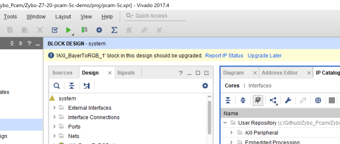Open dropdown arrow beside Run icon
This screenshot has width=340, height=144.
[x=73, y=34]
